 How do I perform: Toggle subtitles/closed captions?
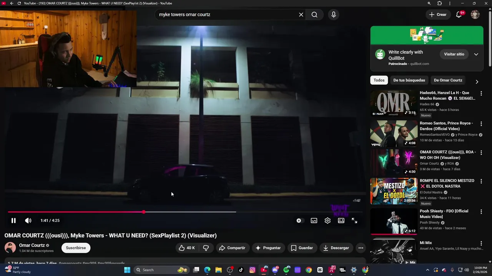314,220
